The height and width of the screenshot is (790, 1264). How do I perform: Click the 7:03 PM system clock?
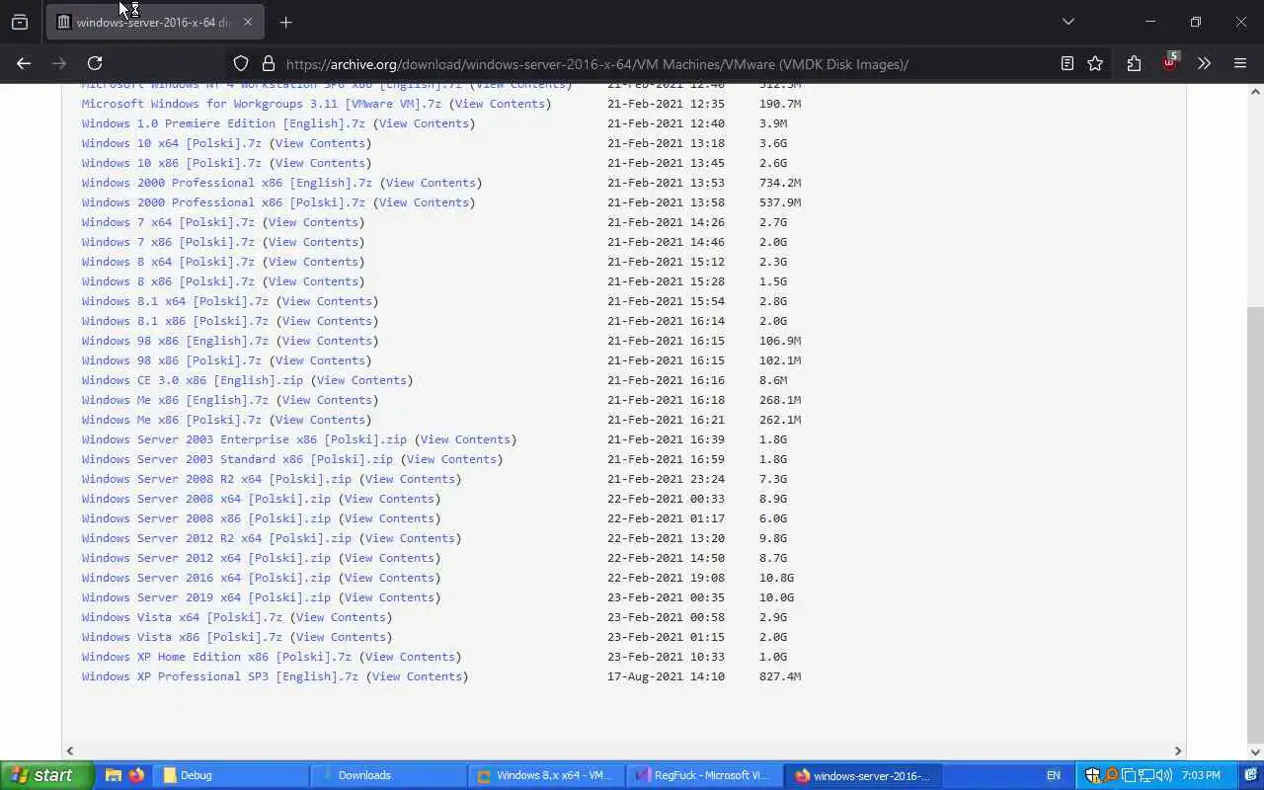(x=1201, y=775)
